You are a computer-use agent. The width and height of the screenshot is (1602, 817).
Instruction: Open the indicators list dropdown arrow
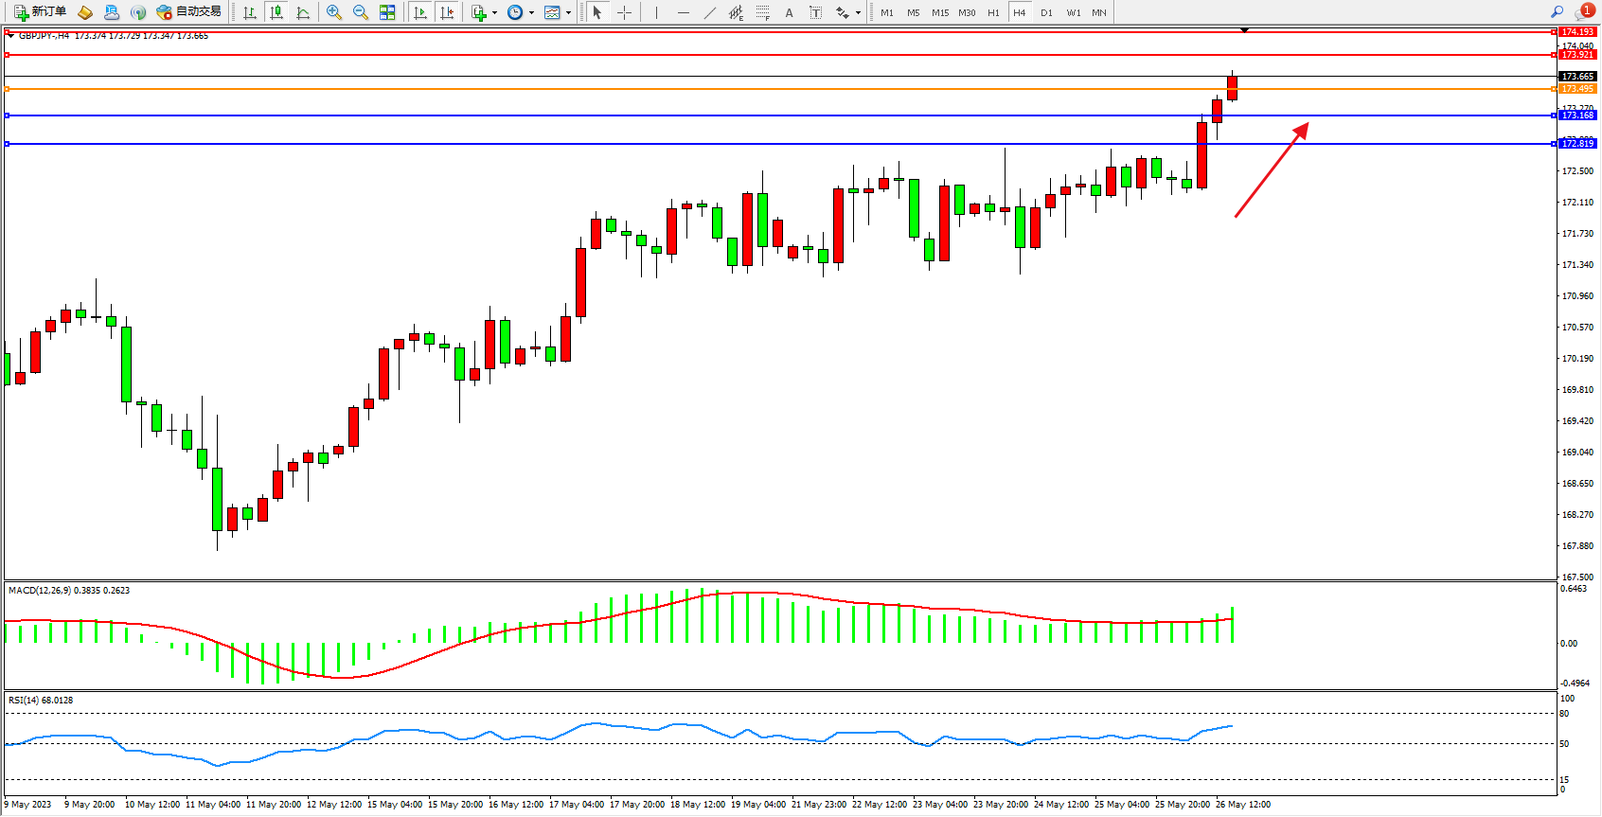coord(494,13)
